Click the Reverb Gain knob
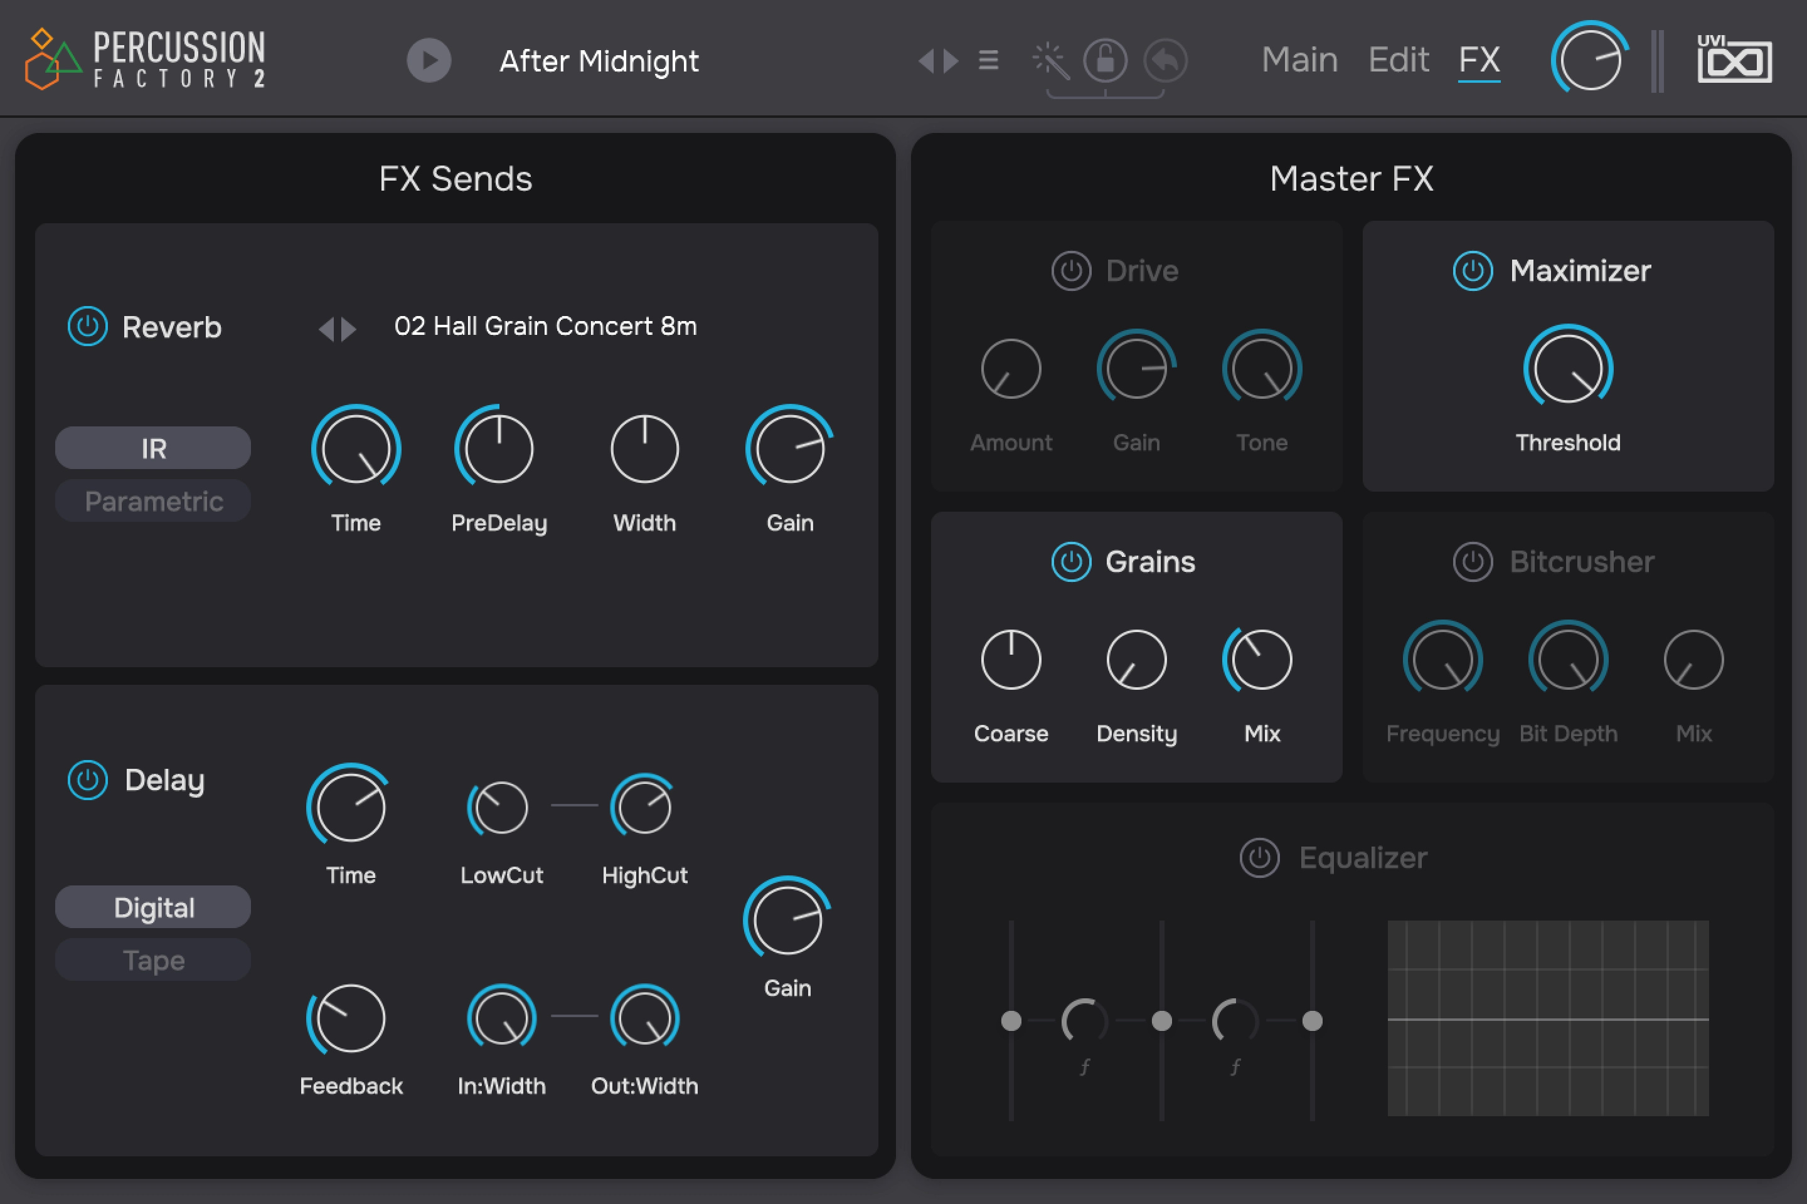The width and height of the screenshot is (1807, 1204). click(x=790, y=448)
